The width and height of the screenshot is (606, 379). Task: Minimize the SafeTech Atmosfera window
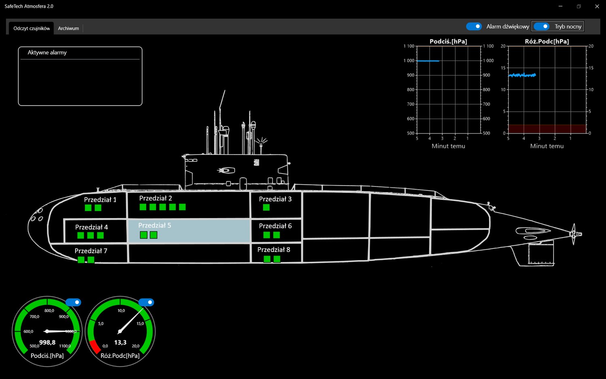tap(560, 6)
